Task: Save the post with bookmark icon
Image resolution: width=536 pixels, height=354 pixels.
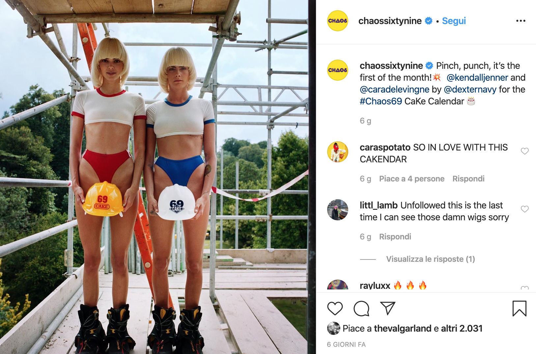Action: (x=520, y=309)
